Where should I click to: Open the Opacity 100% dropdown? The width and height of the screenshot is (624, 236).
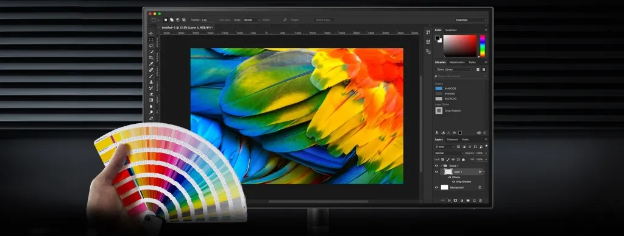486,153
